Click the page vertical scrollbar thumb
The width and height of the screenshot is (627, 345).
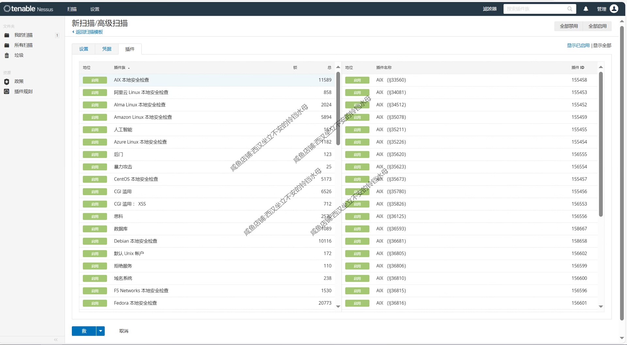pos(622,173)
